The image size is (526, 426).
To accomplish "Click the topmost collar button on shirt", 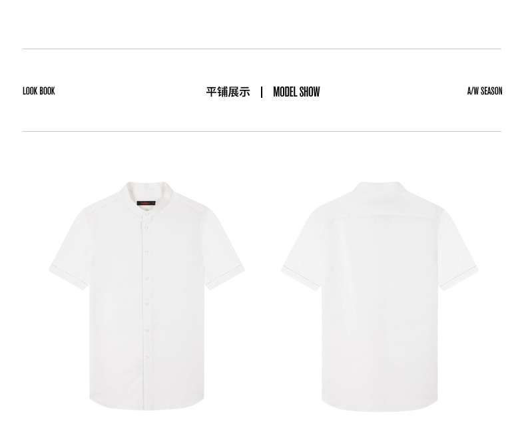I will tap(146, 214).
